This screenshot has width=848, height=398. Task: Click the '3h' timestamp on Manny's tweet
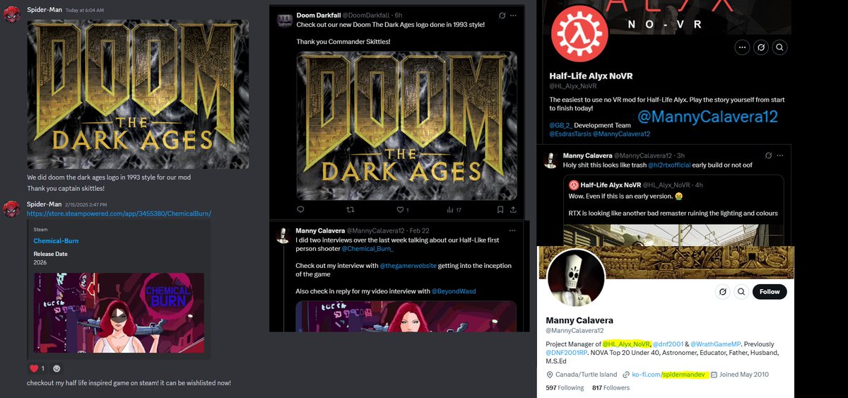point(680,155)
